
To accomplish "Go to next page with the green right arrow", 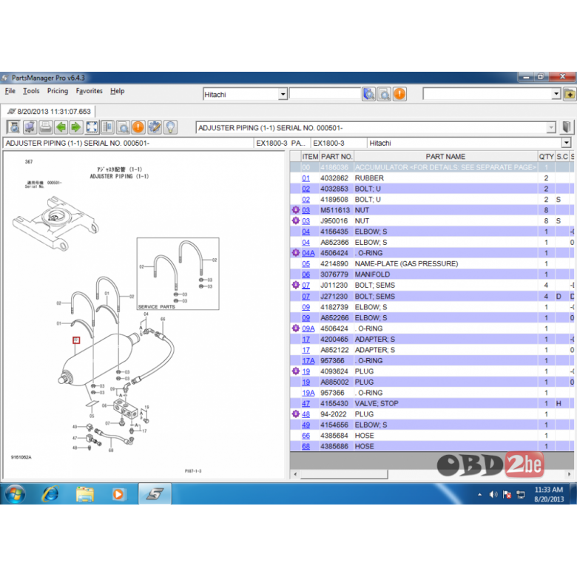I will pyautogui.click(x=76, y=127).
